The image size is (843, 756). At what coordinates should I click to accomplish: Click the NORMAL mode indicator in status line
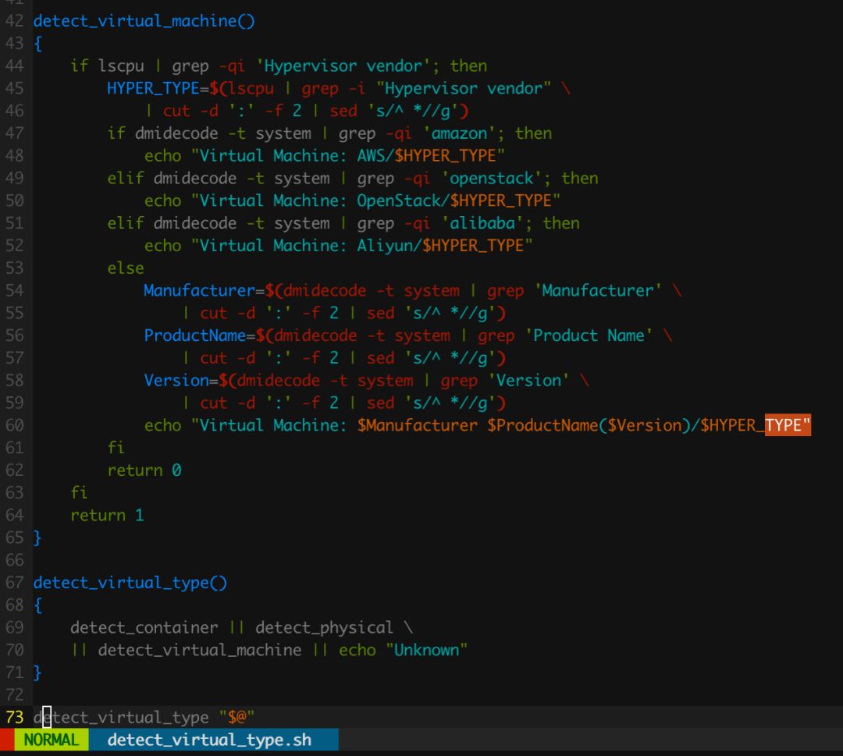pyautogui.click(x=51, y=740)
